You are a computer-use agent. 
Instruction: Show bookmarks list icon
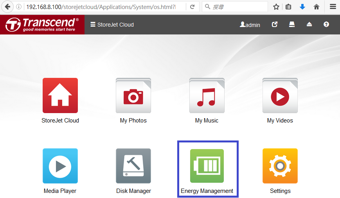288,7
